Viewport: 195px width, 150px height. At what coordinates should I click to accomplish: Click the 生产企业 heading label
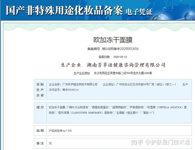[x=71, y=65]
